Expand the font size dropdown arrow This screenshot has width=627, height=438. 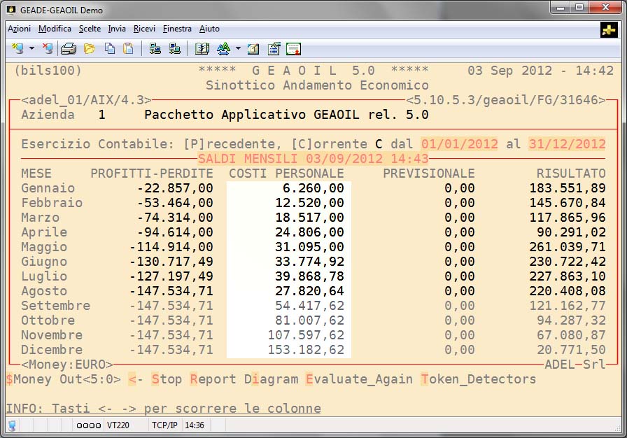238,49
